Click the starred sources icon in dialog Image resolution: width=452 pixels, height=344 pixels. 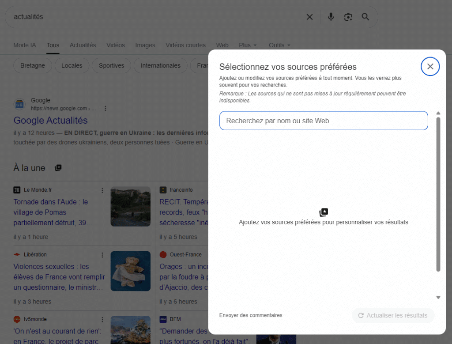coord(324,212)
